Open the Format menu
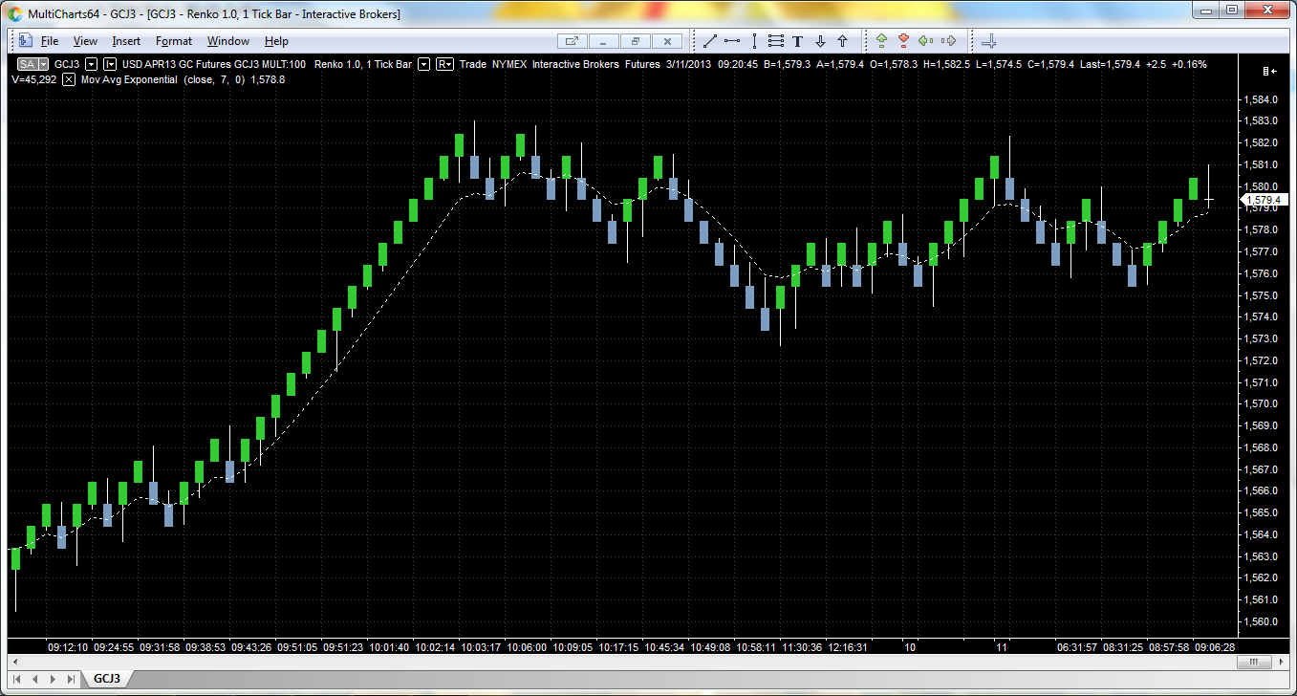 click(174, 41)
